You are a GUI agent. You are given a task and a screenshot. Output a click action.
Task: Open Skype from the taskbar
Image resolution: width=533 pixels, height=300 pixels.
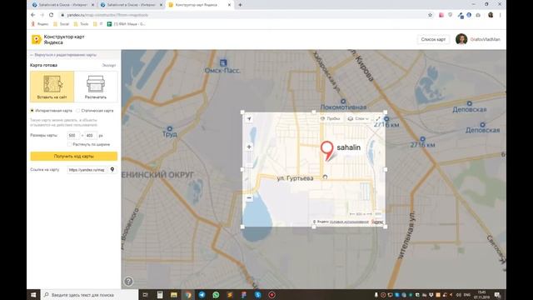click(257, 295)
